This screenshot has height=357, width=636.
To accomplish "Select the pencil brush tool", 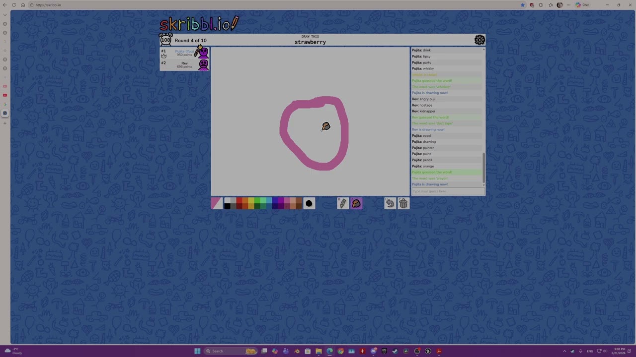I will coord(343,203).
